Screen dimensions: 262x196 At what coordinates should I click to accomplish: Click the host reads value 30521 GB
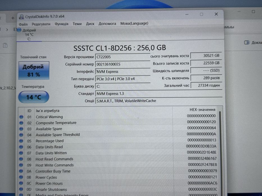(206, 56)
